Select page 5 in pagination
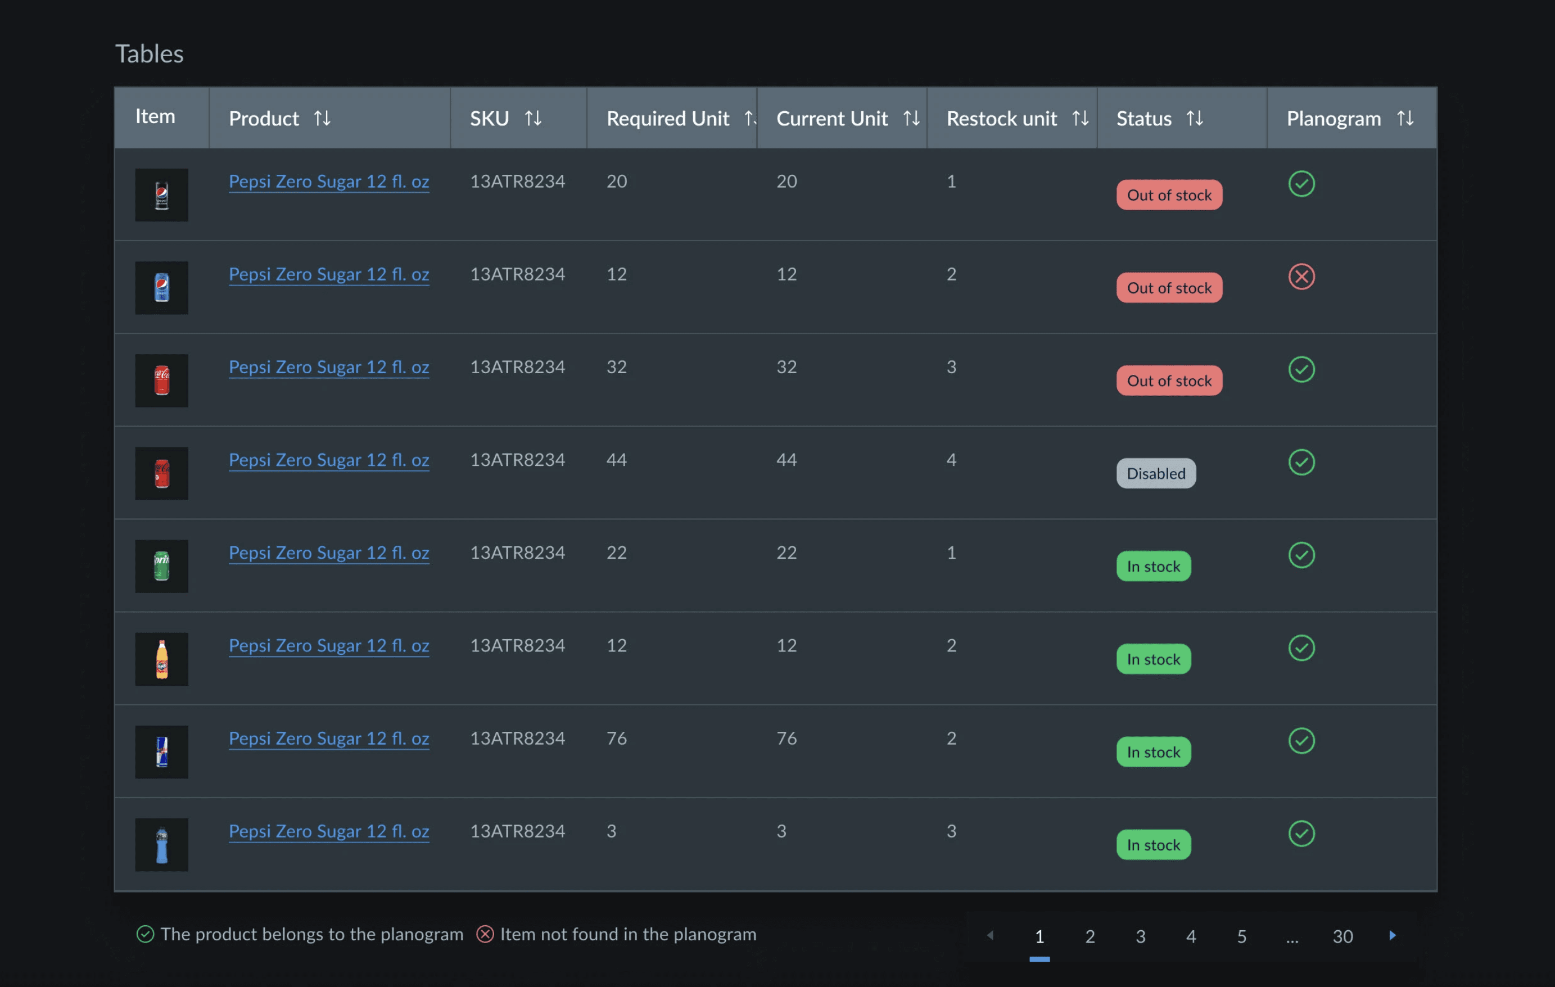Screen dimensions: 1555x987 tap(1241, 936)
